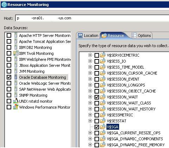Select the SNMP Monitoring list entry
The image size is (169, 148).
click(x=33, y=95)
